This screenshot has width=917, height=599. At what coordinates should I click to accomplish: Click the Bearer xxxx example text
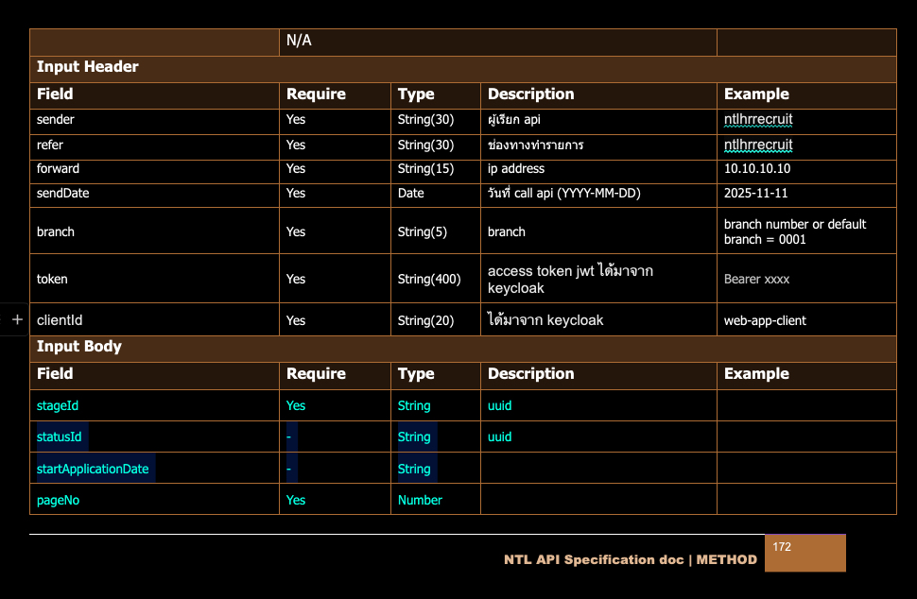point(756,280)
